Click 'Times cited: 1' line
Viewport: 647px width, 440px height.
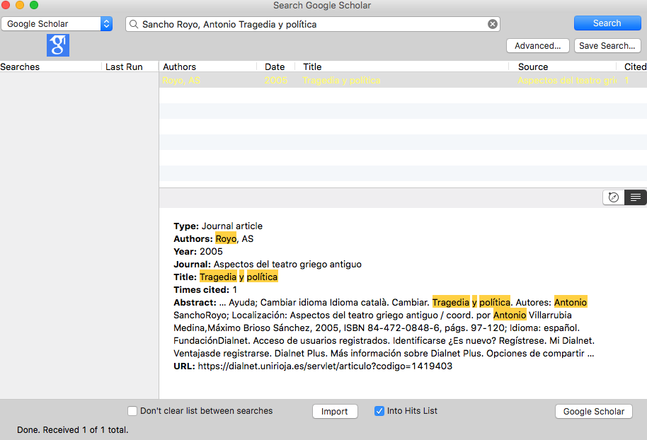pos(205,290)
